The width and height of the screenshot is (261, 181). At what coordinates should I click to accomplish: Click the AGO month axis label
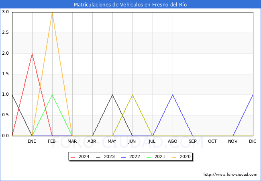(x=172, y=141)
